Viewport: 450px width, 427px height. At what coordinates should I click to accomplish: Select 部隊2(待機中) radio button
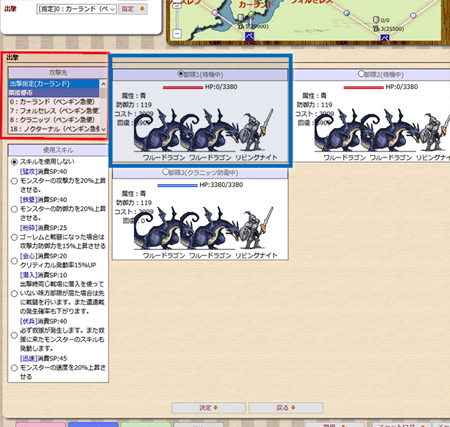(x=361, y=74)
